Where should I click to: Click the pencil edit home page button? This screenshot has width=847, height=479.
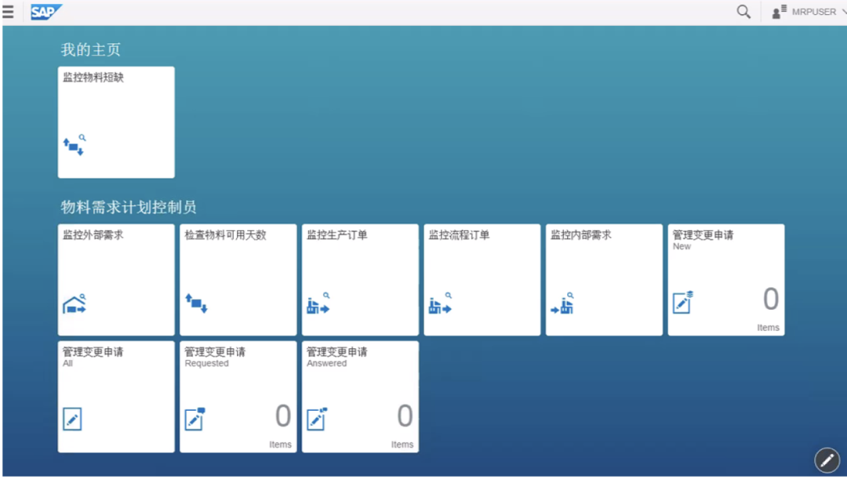[827, 460]
